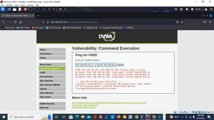This screenshot has width=214, height=120.
Task: Reload the current page
Action: coord(15,22)
